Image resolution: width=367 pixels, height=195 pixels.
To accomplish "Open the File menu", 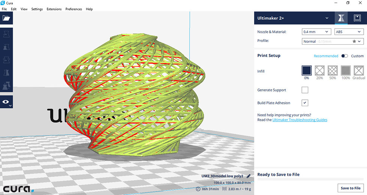I will tap(4, 9).
